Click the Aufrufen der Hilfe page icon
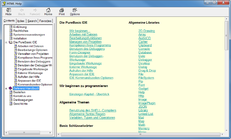The image size is (231, 139). (16, 77)
